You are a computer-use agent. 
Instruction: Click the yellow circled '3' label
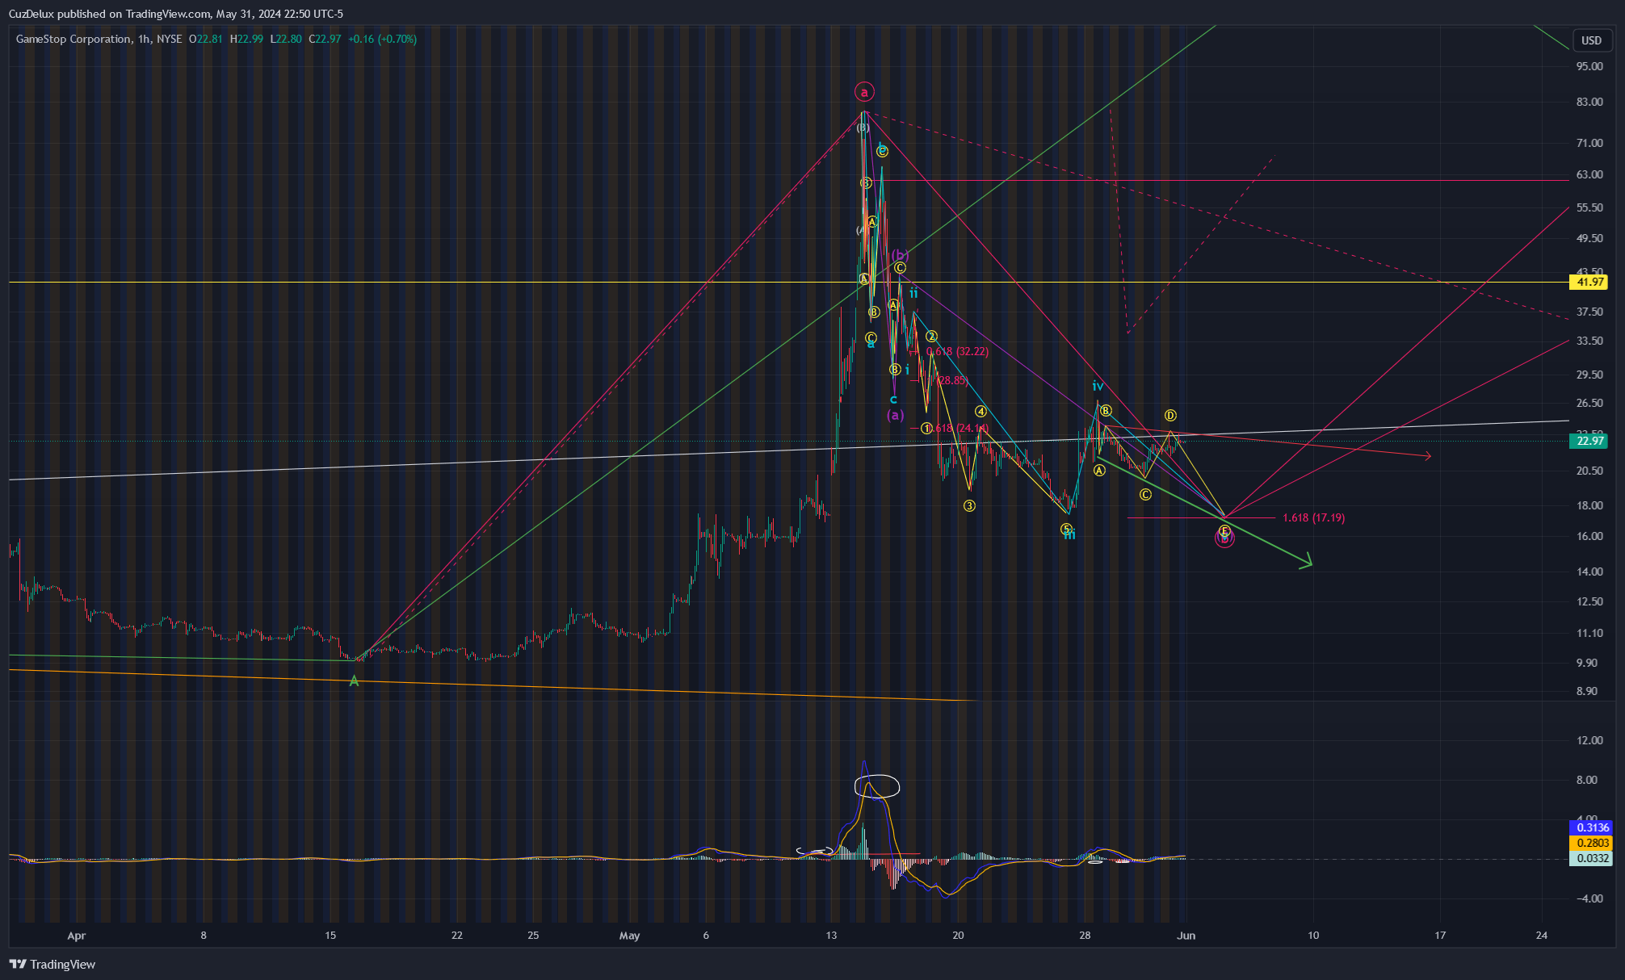(x=969, y=505)
